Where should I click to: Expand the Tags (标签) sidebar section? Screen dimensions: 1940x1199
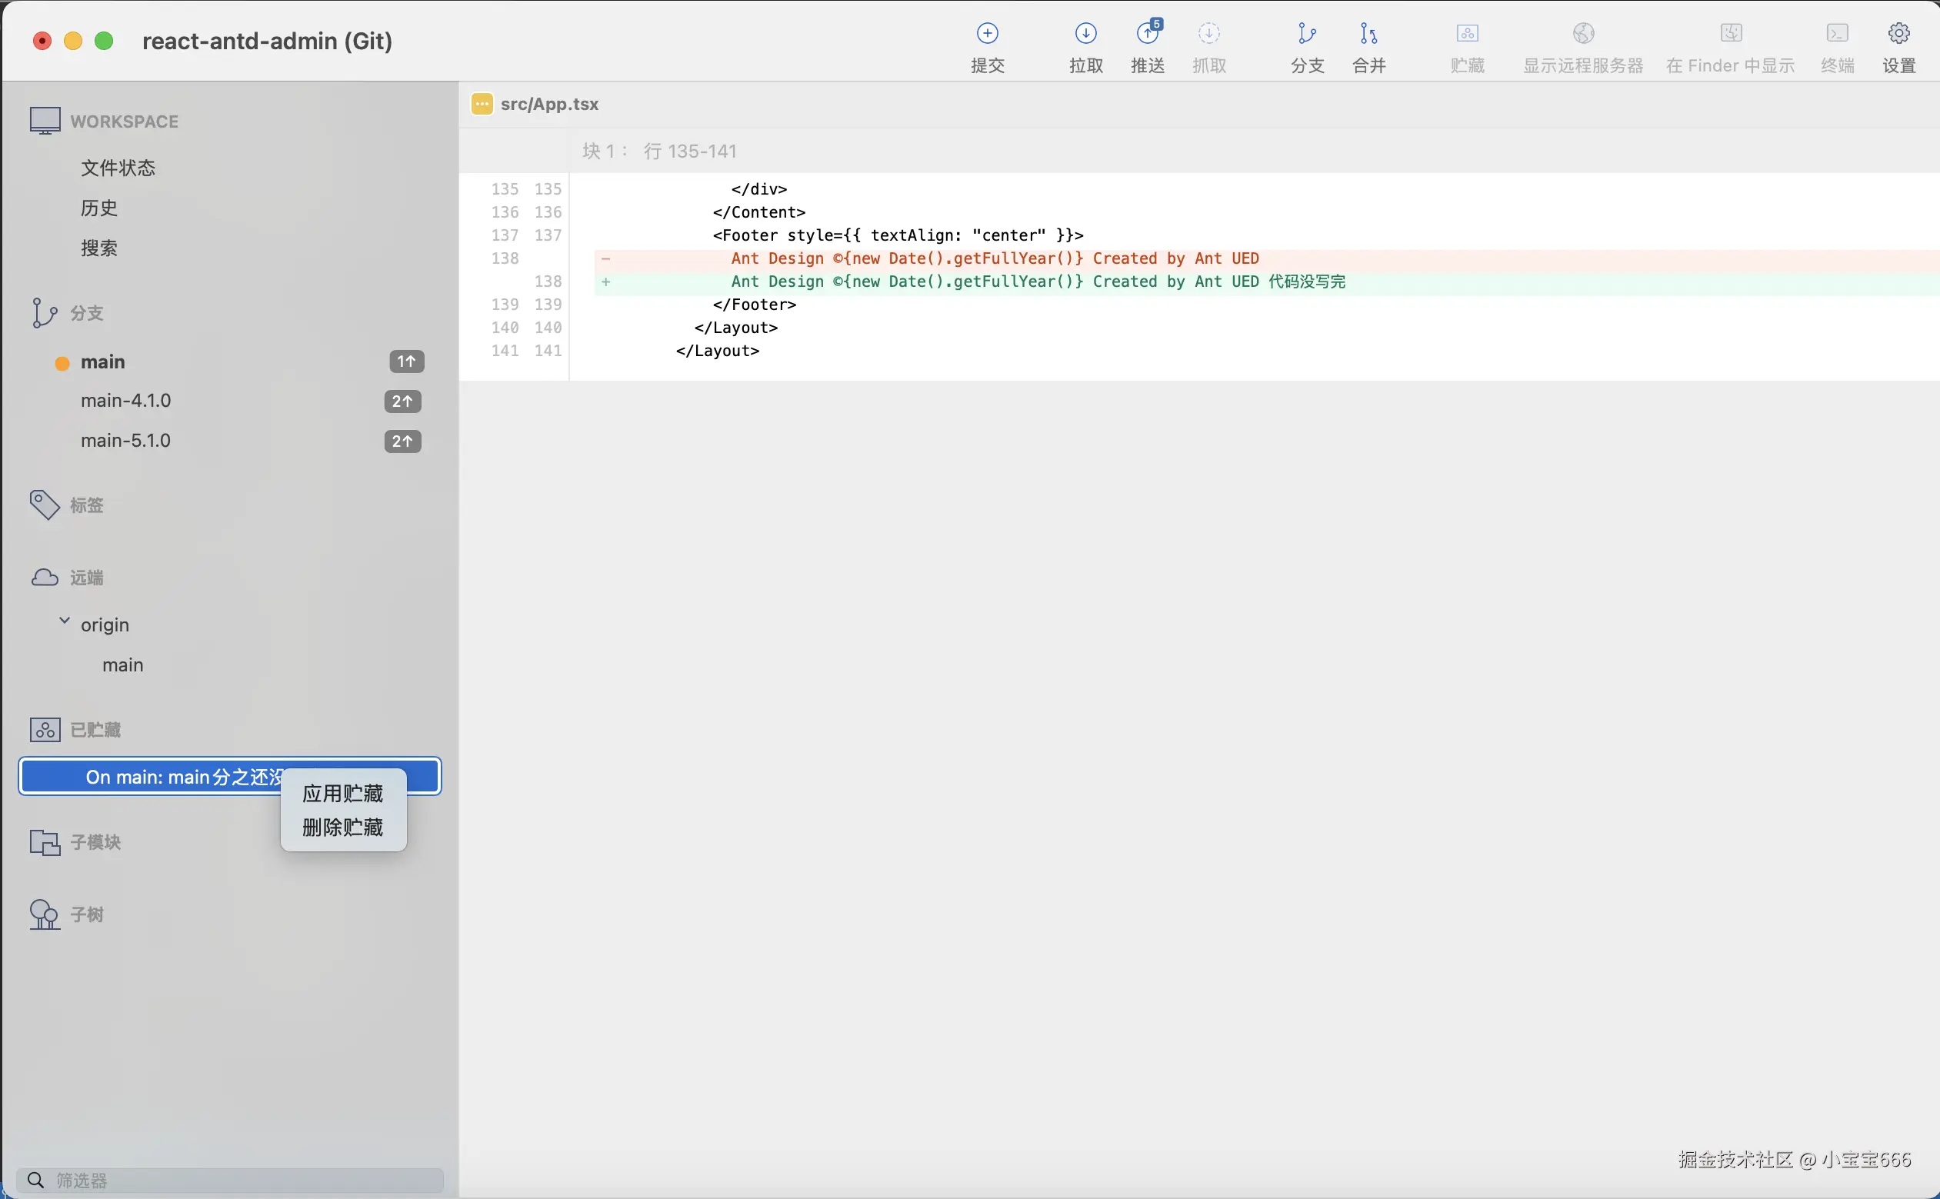[x=86, y=505]
